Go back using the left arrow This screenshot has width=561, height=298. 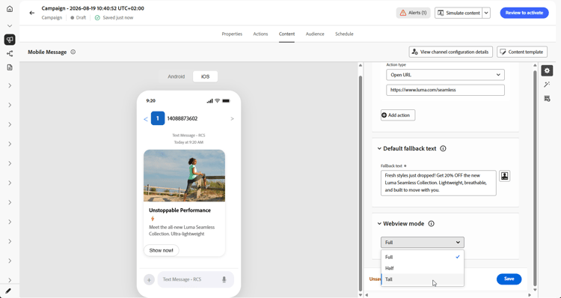pos(32,13)
